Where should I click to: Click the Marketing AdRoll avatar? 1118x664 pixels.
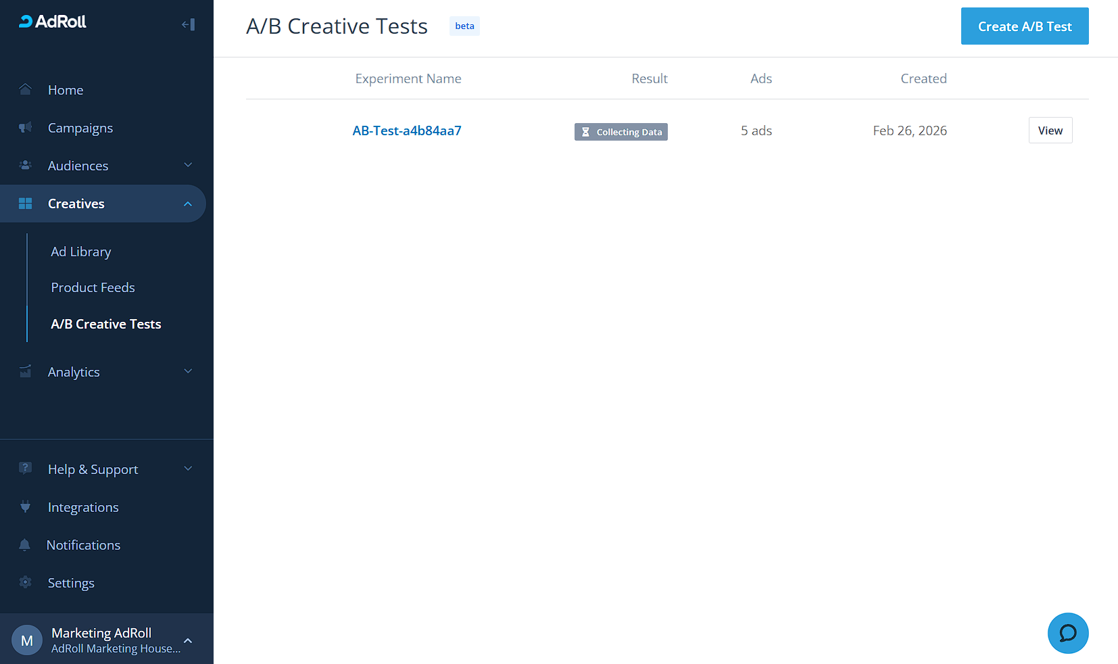click(x=27, y=640)
